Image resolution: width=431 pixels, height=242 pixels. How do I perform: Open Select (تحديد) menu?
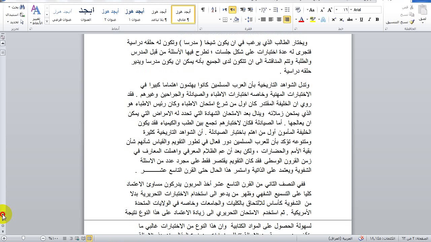click(15, 22)
